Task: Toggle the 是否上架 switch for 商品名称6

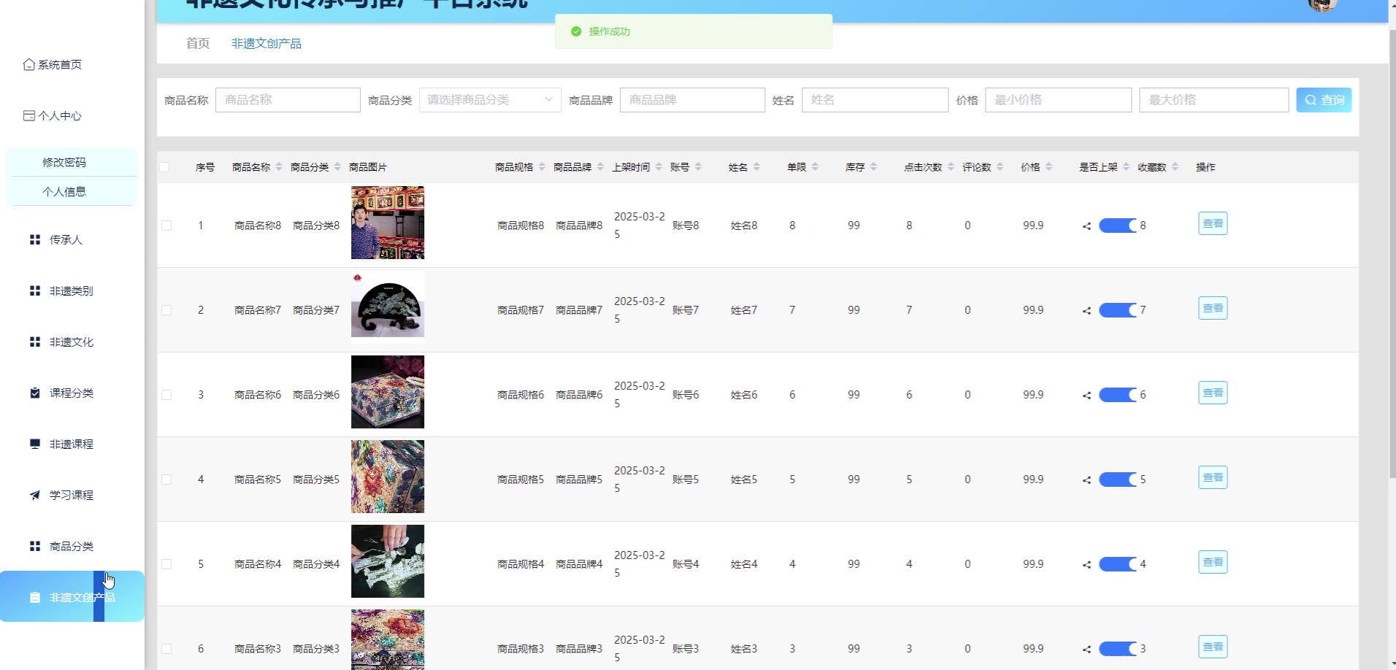Action: [x=1118, y=395]
